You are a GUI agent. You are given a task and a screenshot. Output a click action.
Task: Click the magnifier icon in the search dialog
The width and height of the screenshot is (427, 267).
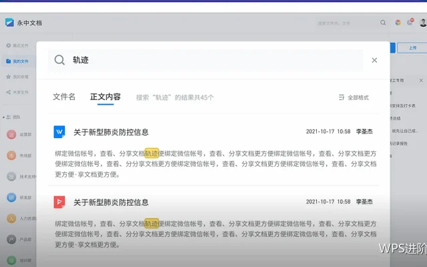point(59,60)
